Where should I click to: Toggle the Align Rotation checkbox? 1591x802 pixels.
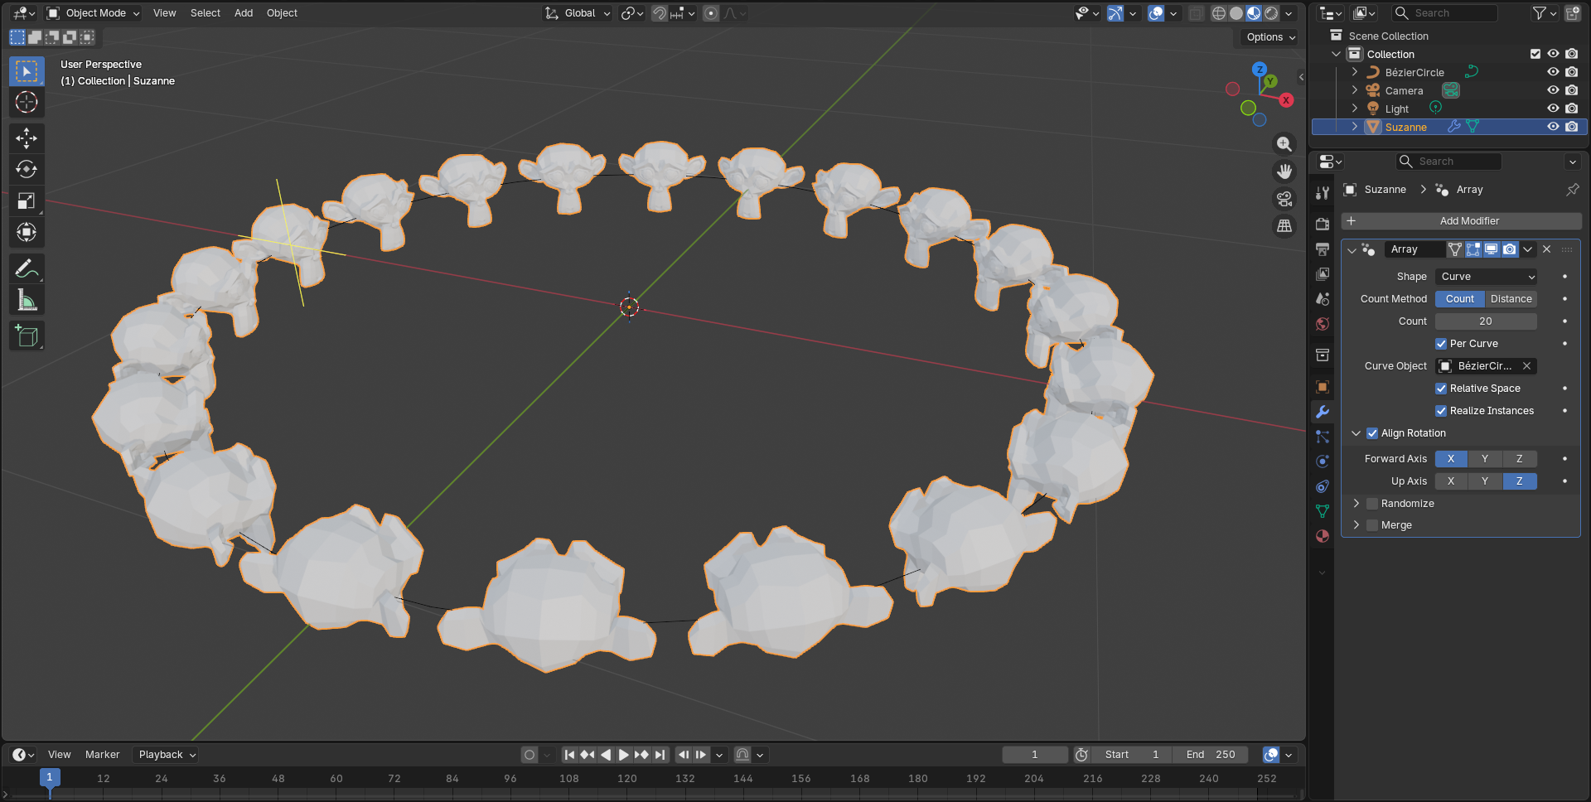(x=1372, y=433)
